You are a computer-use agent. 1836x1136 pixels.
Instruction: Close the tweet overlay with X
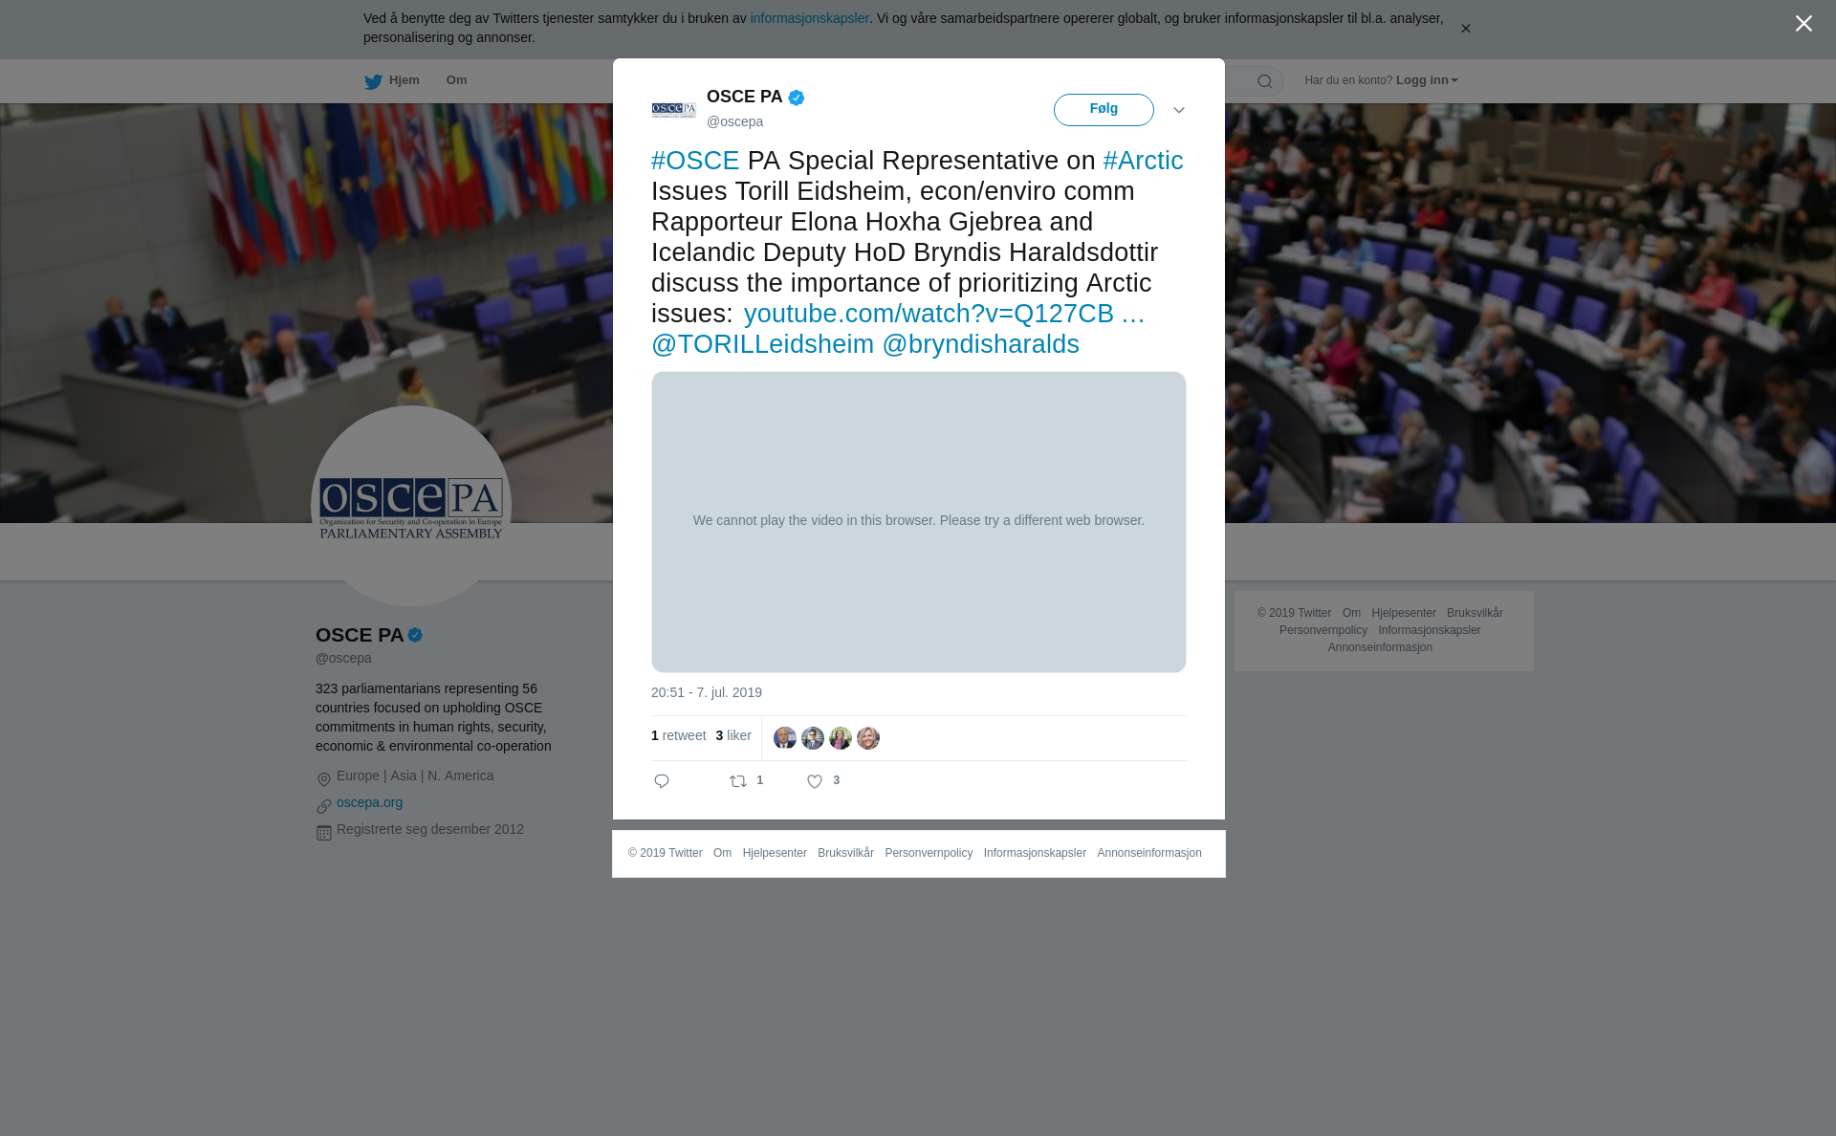[x=1803, y=24]
